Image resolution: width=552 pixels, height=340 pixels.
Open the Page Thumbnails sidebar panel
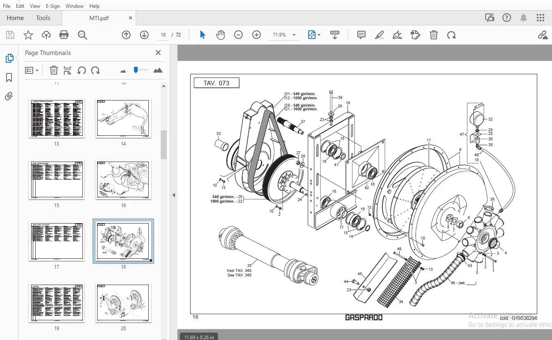pyautogui.click(x=9, y=58)
